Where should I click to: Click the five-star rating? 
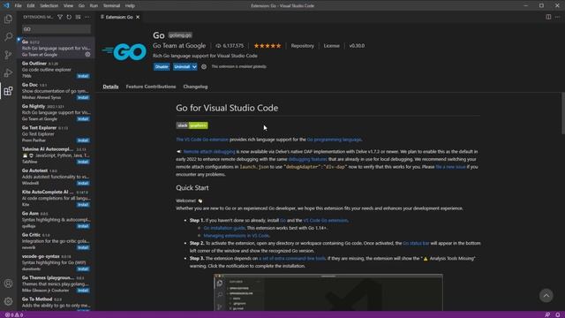tap(267, 46)
